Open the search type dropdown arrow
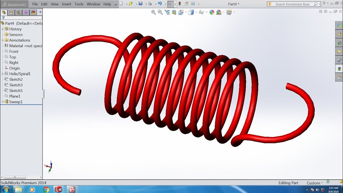 [x=320, y=4]
